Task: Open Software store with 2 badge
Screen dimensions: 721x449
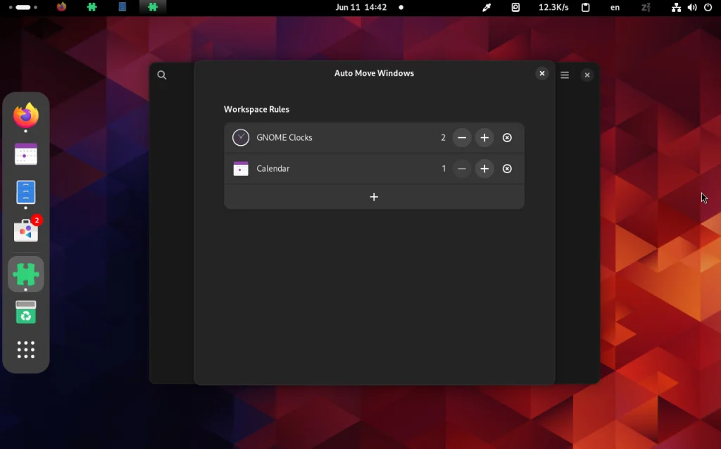Action: (x=26, y=230)
